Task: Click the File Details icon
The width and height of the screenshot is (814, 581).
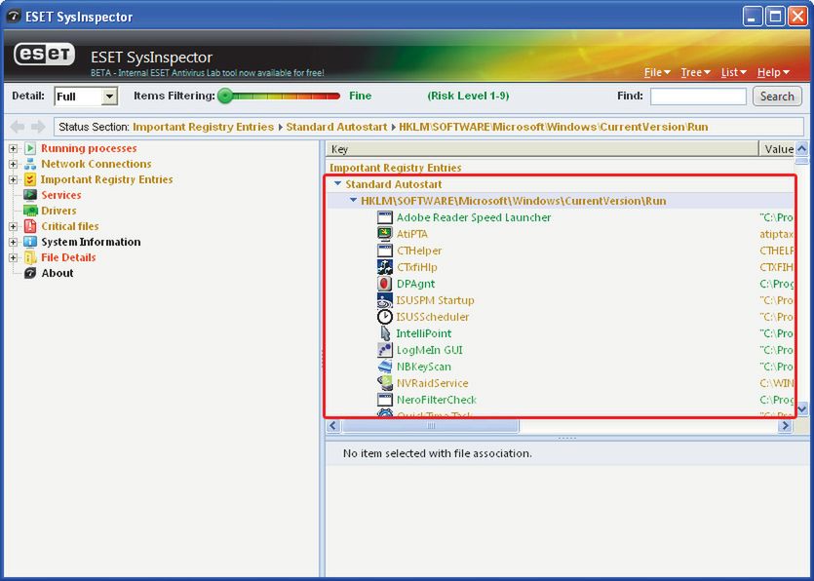Action: click(x=30, y=257)
